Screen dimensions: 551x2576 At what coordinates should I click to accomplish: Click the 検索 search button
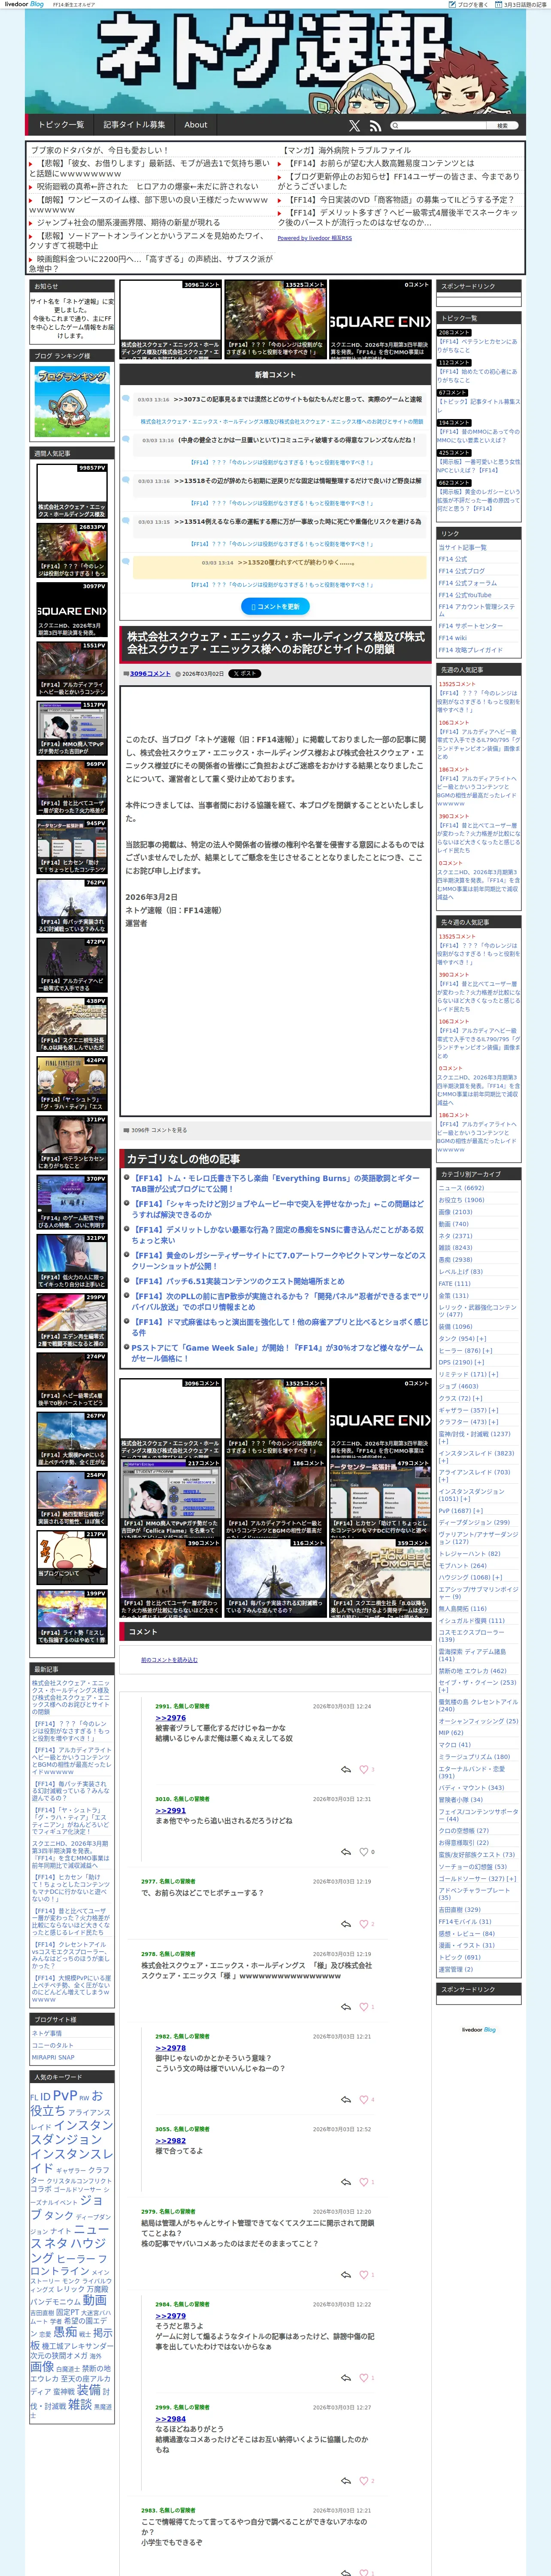(x=503, y=126)
